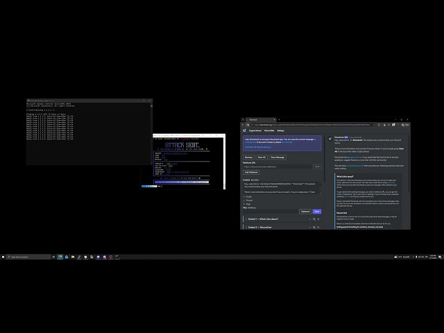Open Settings in the Discohook top bar
Viewport: 444px width, 333px height.
coord(280,130)
